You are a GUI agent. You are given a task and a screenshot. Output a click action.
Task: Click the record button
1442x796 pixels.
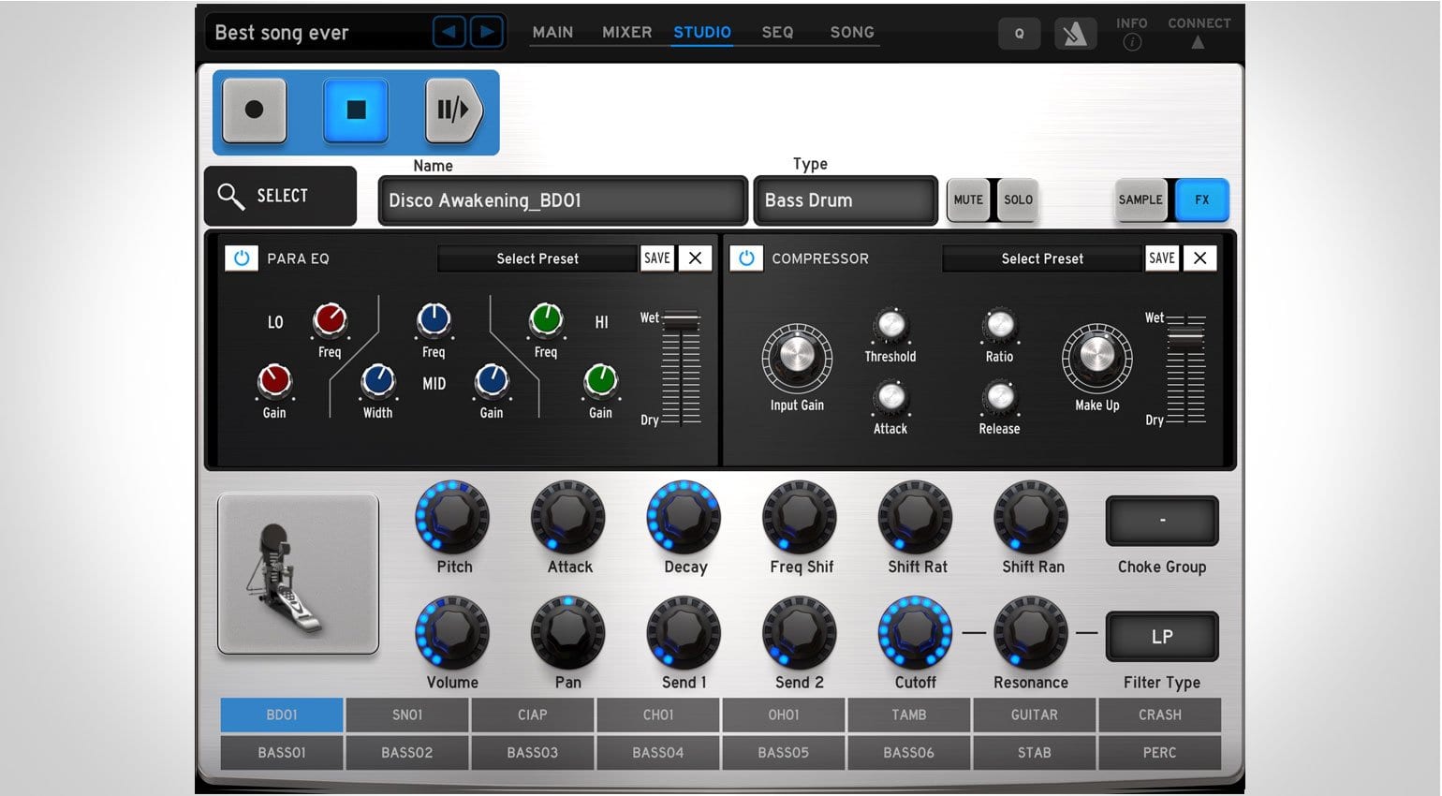click(254, 111)
